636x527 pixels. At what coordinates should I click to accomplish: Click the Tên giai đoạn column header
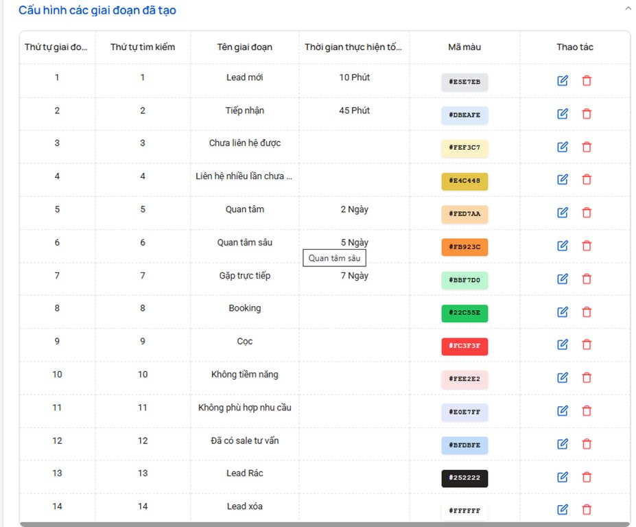244,47
